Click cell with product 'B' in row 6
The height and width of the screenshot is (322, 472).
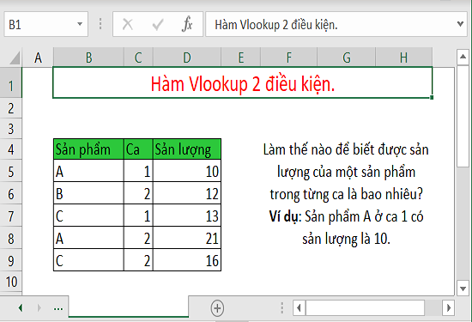(88, 193)
